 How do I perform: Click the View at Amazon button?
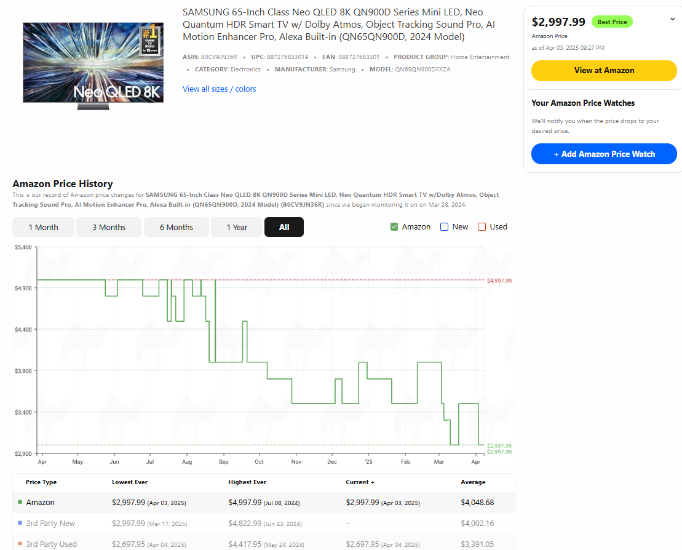[x=604, y=71]
